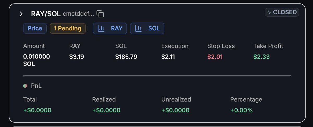
Task: Click the Realized PnL value
Action: click(x=106, y=110)
